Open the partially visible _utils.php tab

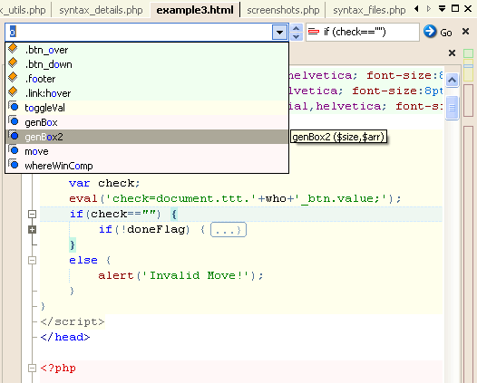point(23,10)
